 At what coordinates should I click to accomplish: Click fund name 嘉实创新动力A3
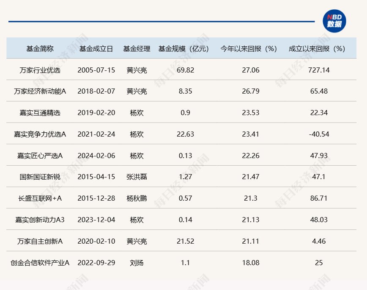tap(40, 220)
